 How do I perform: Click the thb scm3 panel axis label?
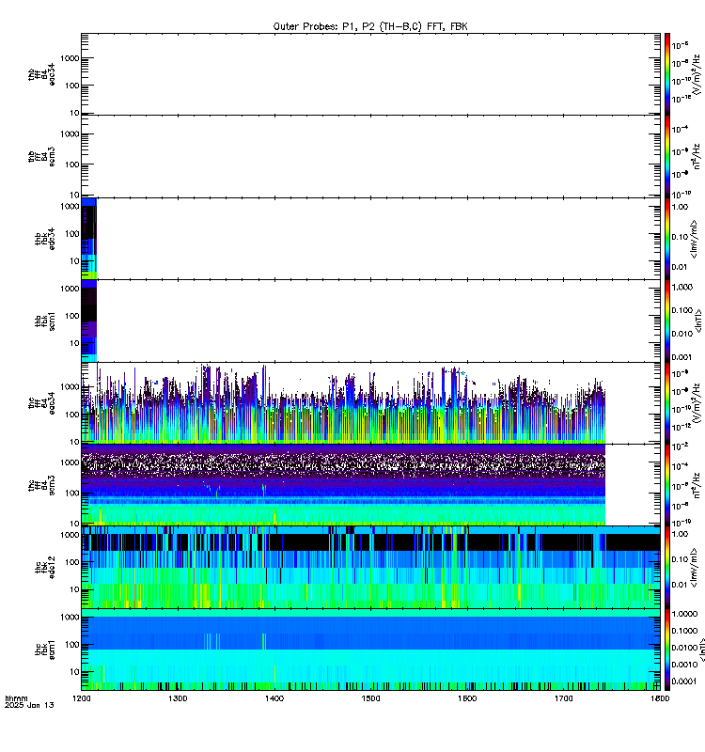41,156
